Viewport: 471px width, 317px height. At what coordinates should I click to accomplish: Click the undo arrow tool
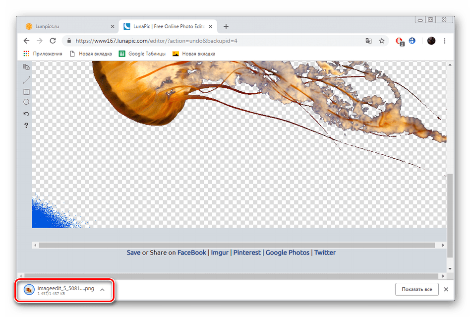point(27,114)
